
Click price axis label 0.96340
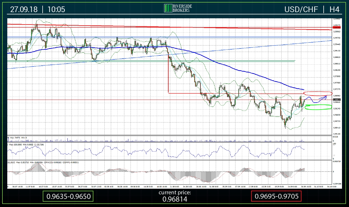[337, 108]
